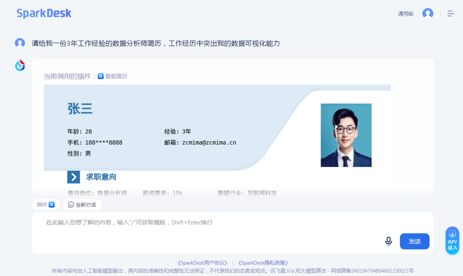Screen dimensions: 463x276
Task: Click the 发送 send button
Action: pos(415,241)
